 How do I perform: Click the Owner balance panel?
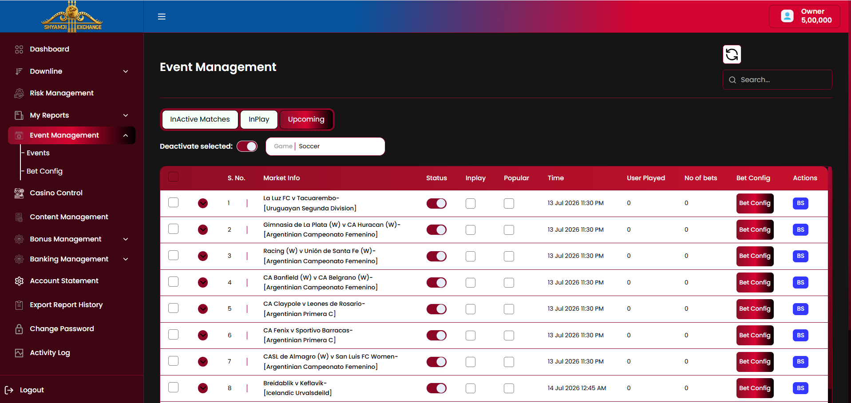click(x=805, y=16)
